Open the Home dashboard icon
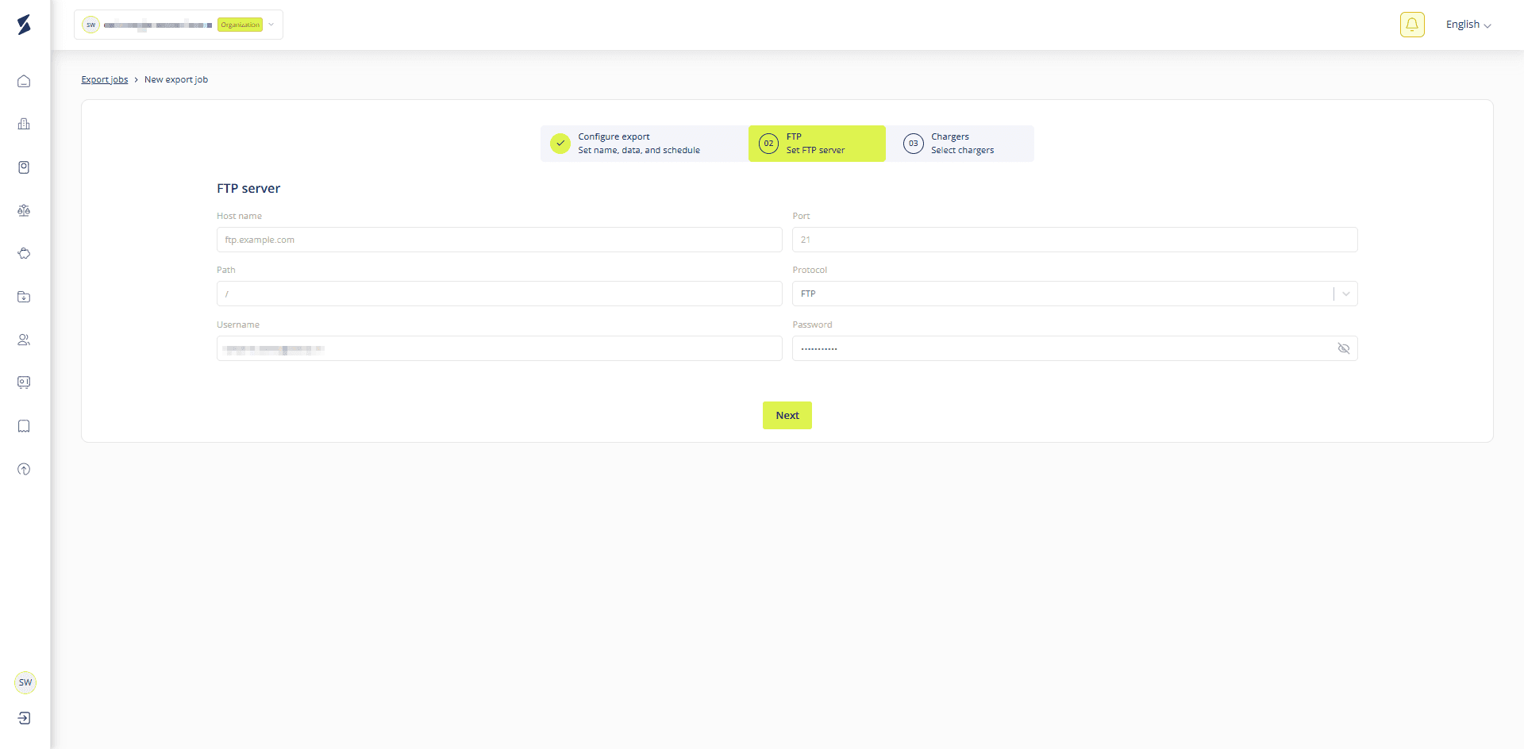This screenshot has height=749, width=1524. pyautogui.click(x=24, y=81)
